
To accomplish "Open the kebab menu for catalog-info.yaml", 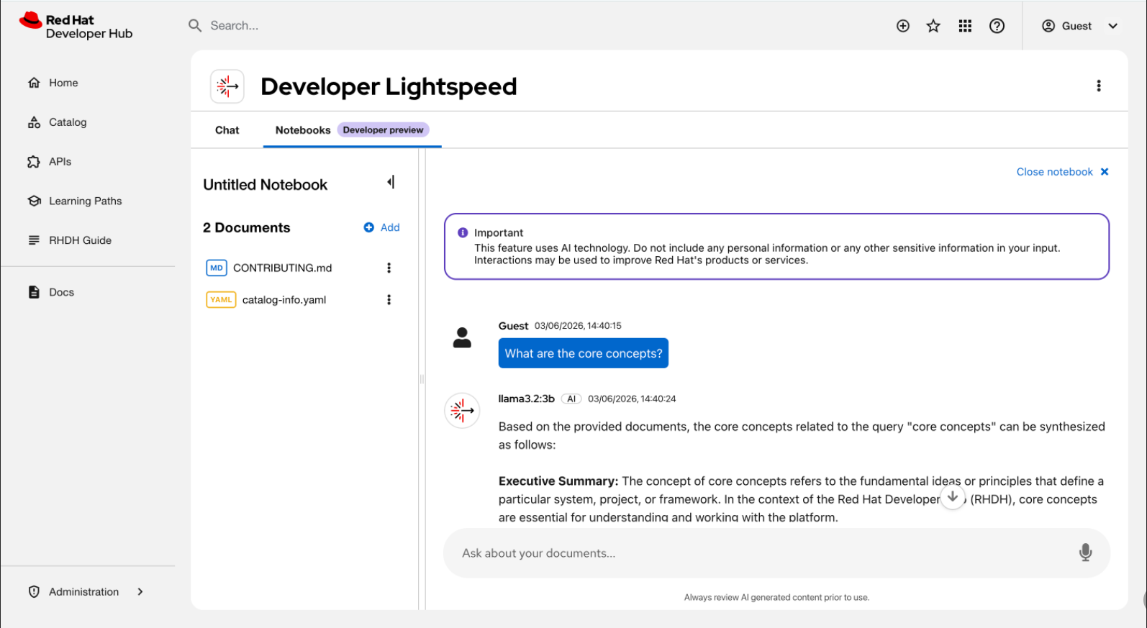I will click(x=389, y=300).
